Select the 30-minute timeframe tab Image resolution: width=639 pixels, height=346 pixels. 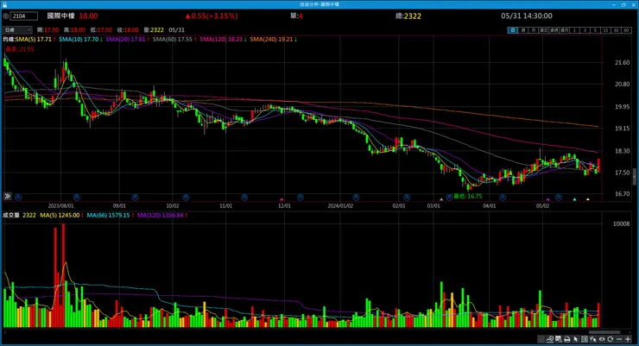coord(616,30)
